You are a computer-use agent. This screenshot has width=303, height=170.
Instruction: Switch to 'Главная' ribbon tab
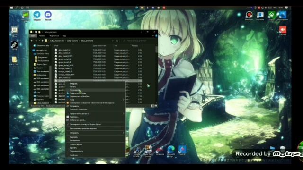point(42,36)
